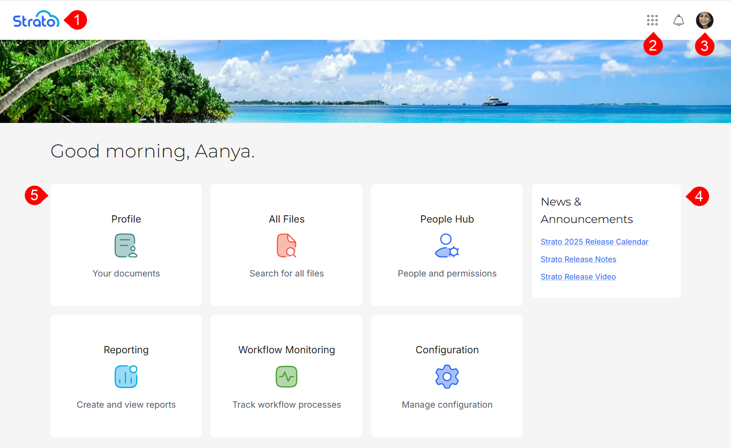This screenshot has width=731, height=448.
Task: Open the Strato Release Video link
Action: tap(578, 276)
